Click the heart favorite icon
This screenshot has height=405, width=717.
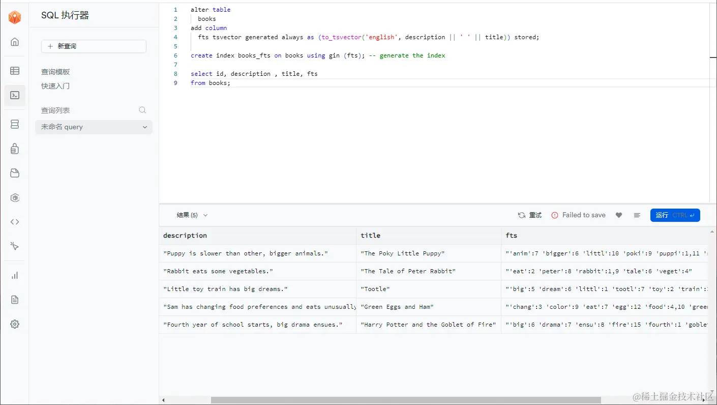coord(619,215)
